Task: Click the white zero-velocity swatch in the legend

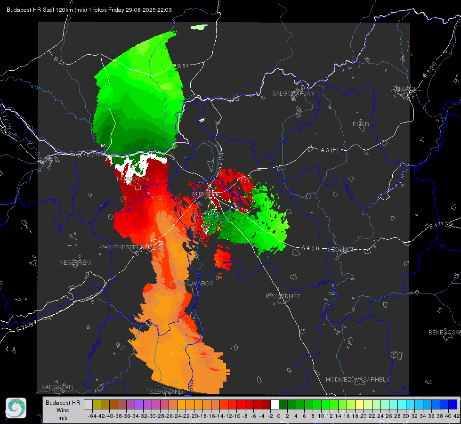Action: pos(275,404)
